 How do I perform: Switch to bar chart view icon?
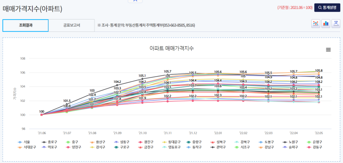[x=326, y=23]
